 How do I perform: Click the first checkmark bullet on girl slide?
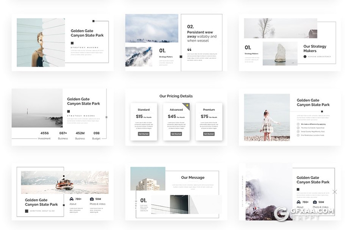(x=298, y=124)
